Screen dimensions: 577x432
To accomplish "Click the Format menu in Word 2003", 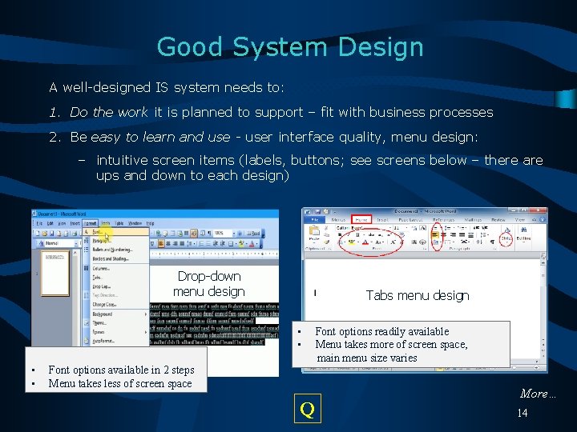I will pos(90,223).
